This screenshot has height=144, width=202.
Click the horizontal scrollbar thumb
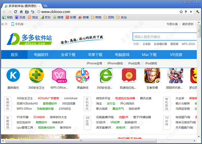click(81, 141)
